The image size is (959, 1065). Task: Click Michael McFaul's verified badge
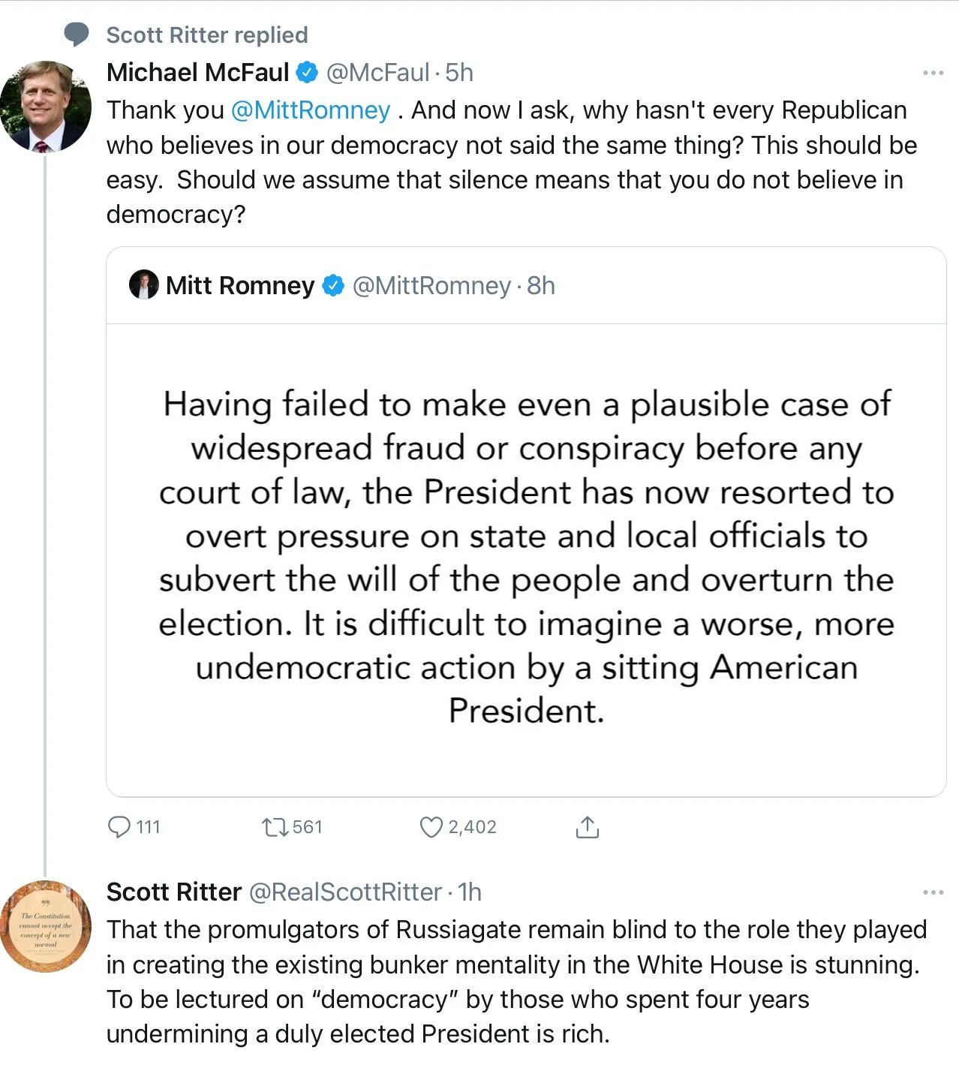(x=307, y=73)
